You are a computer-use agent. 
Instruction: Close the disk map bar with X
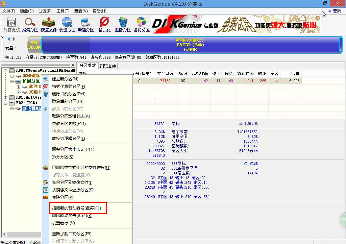click(2, 38)
